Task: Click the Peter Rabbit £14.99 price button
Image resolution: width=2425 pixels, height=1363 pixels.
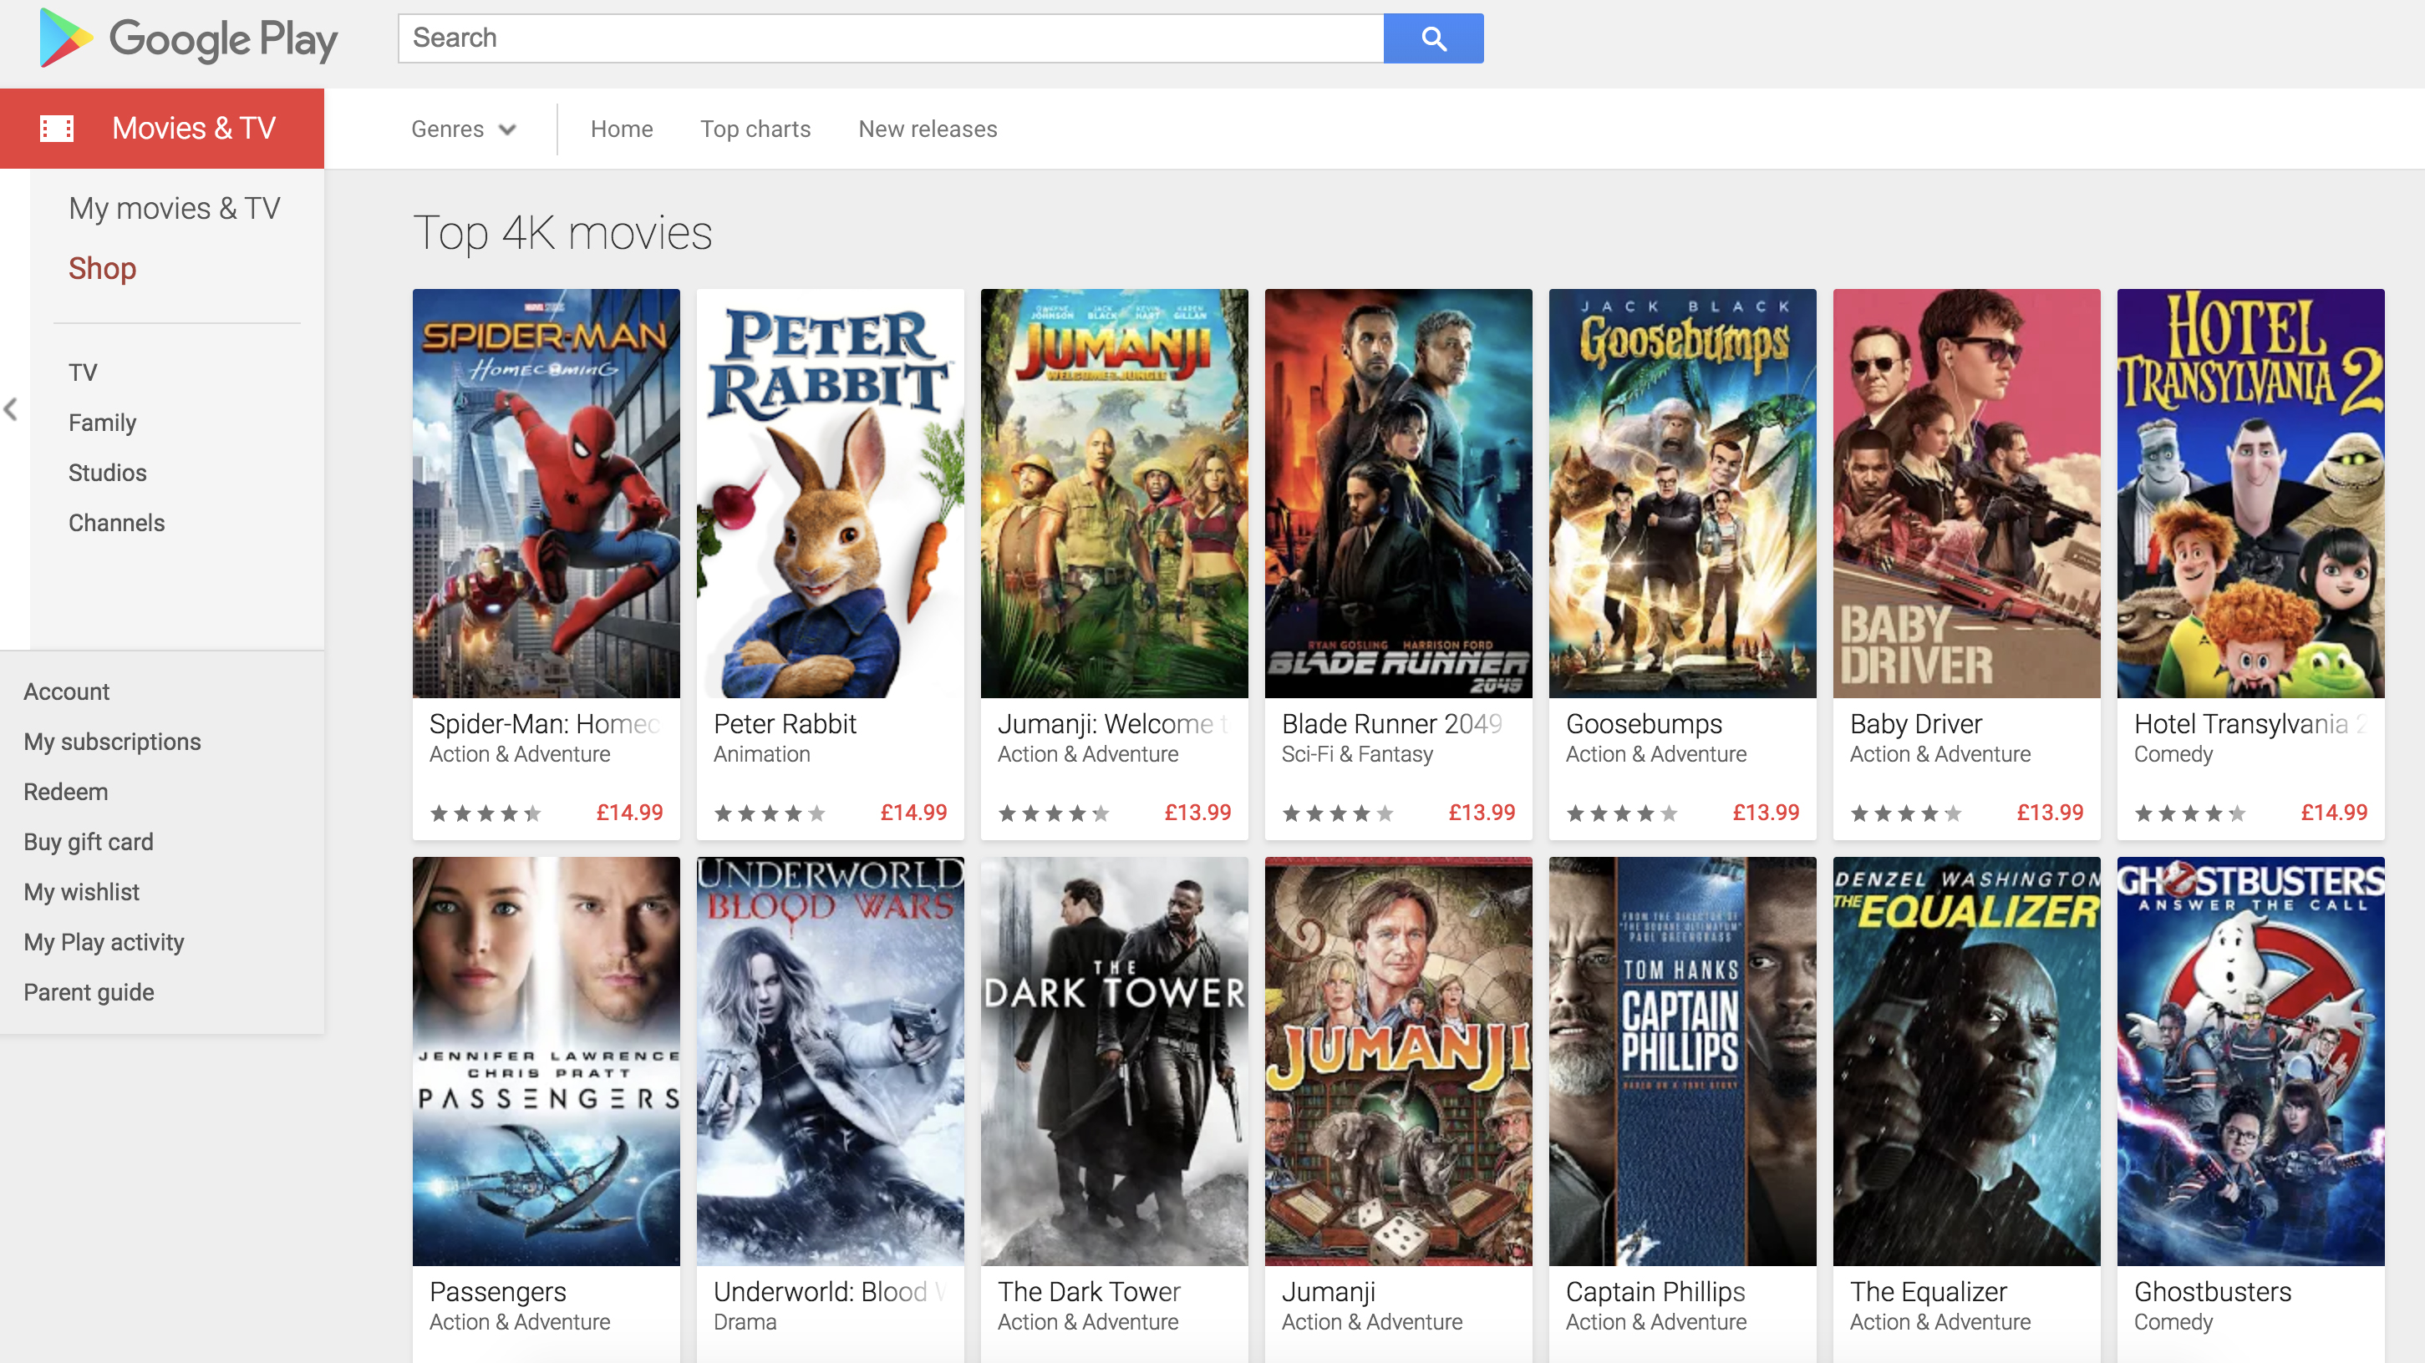Action: tap(914, 813)
